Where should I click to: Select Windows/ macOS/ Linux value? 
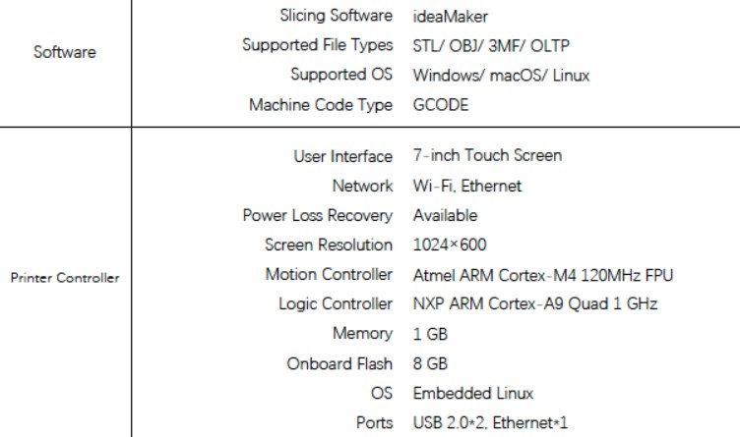click(501, 76)
